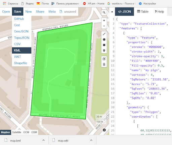The width and height of the screenshot is (172, 145).
Task: Open the Share menu
Action: pos(40,11)
